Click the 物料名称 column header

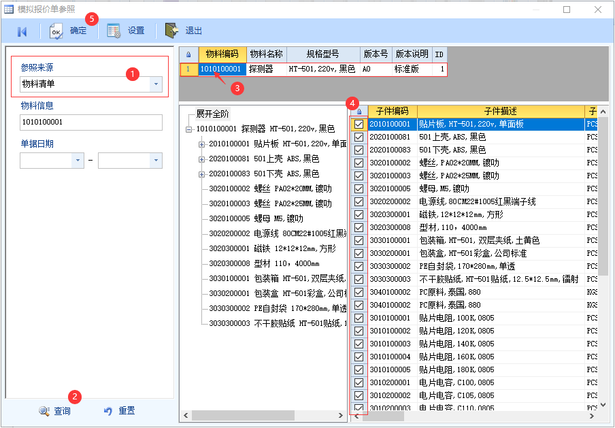267,54
